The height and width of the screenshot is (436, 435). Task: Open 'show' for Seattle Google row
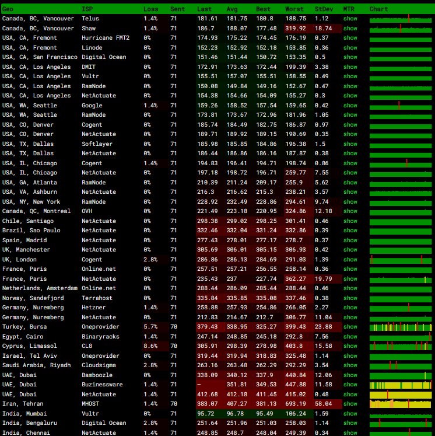[350, 106]
